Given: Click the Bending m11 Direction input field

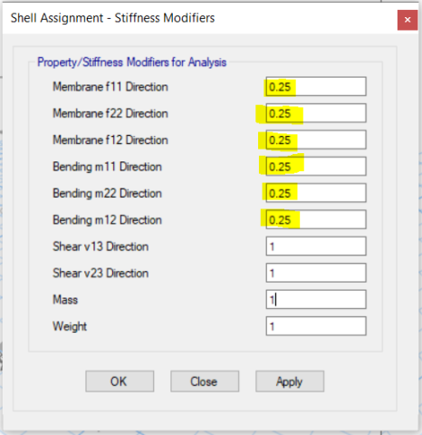Looking at the screenshot, I should point(316,166).
